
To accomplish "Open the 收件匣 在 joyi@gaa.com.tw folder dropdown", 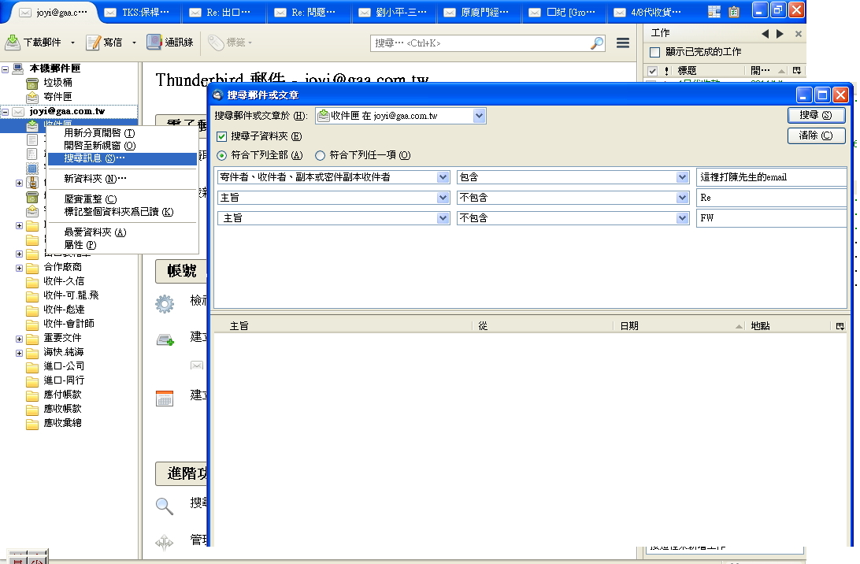I will tap(479, 116).
